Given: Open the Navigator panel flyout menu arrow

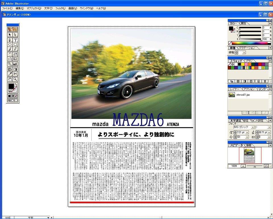Looking at the screenshot, I should pyautogui.click(x=270, y=145).
